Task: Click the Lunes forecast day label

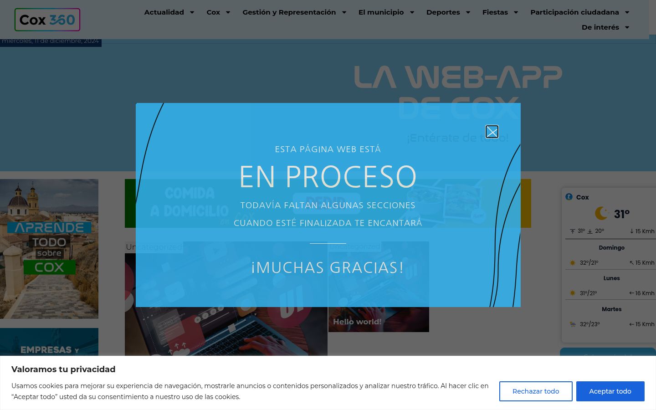Action: (611, 278)
